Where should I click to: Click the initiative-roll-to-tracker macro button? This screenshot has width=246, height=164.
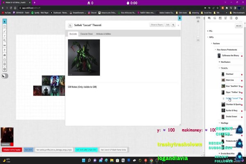point(12,150)
